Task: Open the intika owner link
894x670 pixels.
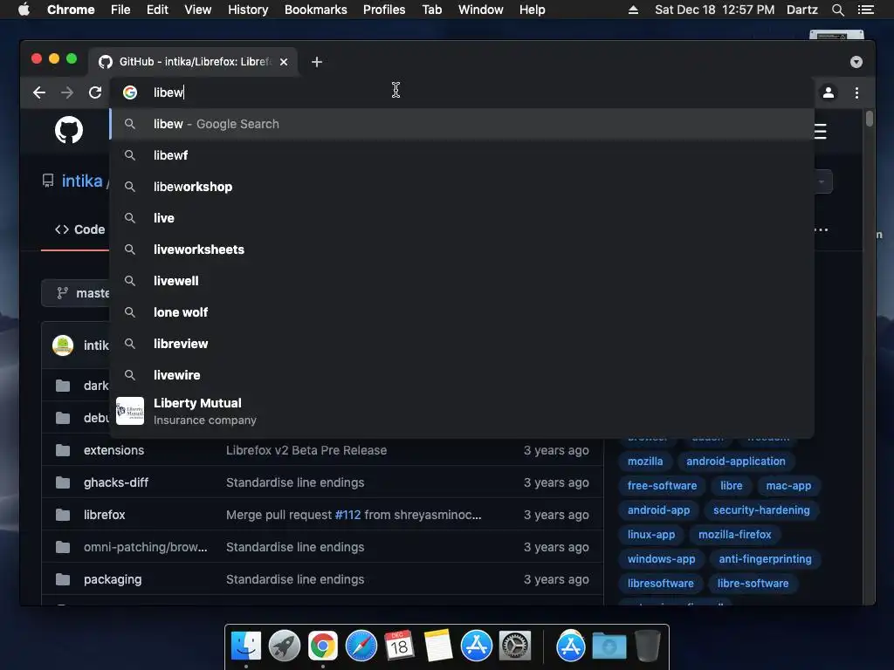Action: 82,181
